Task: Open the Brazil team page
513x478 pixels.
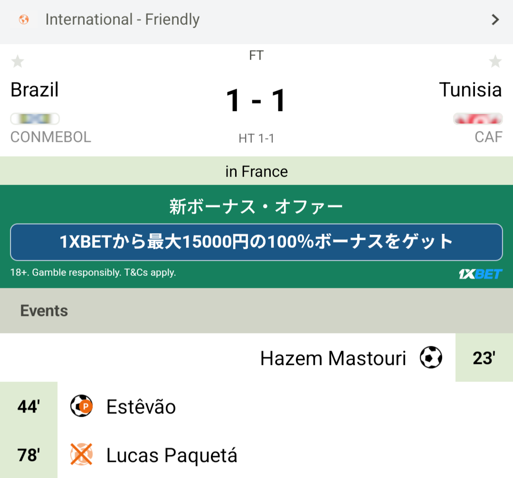Action: [x=35, y=89]
